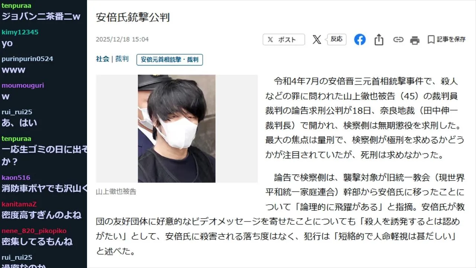476x268 pixels.
Task: Enlarge the photo of 山上徹也被告
Action: coord(177,129)
